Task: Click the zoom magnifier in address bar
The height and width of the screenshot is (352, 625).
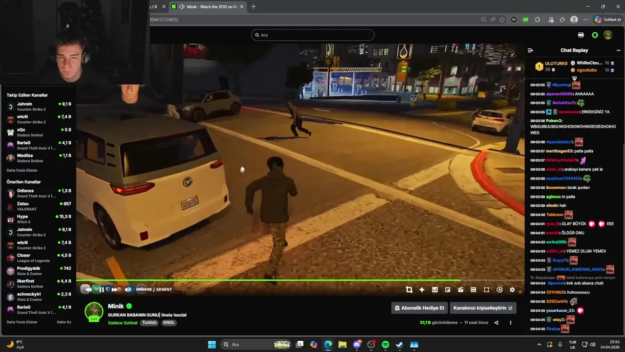Action: click(x=483, y=20)
